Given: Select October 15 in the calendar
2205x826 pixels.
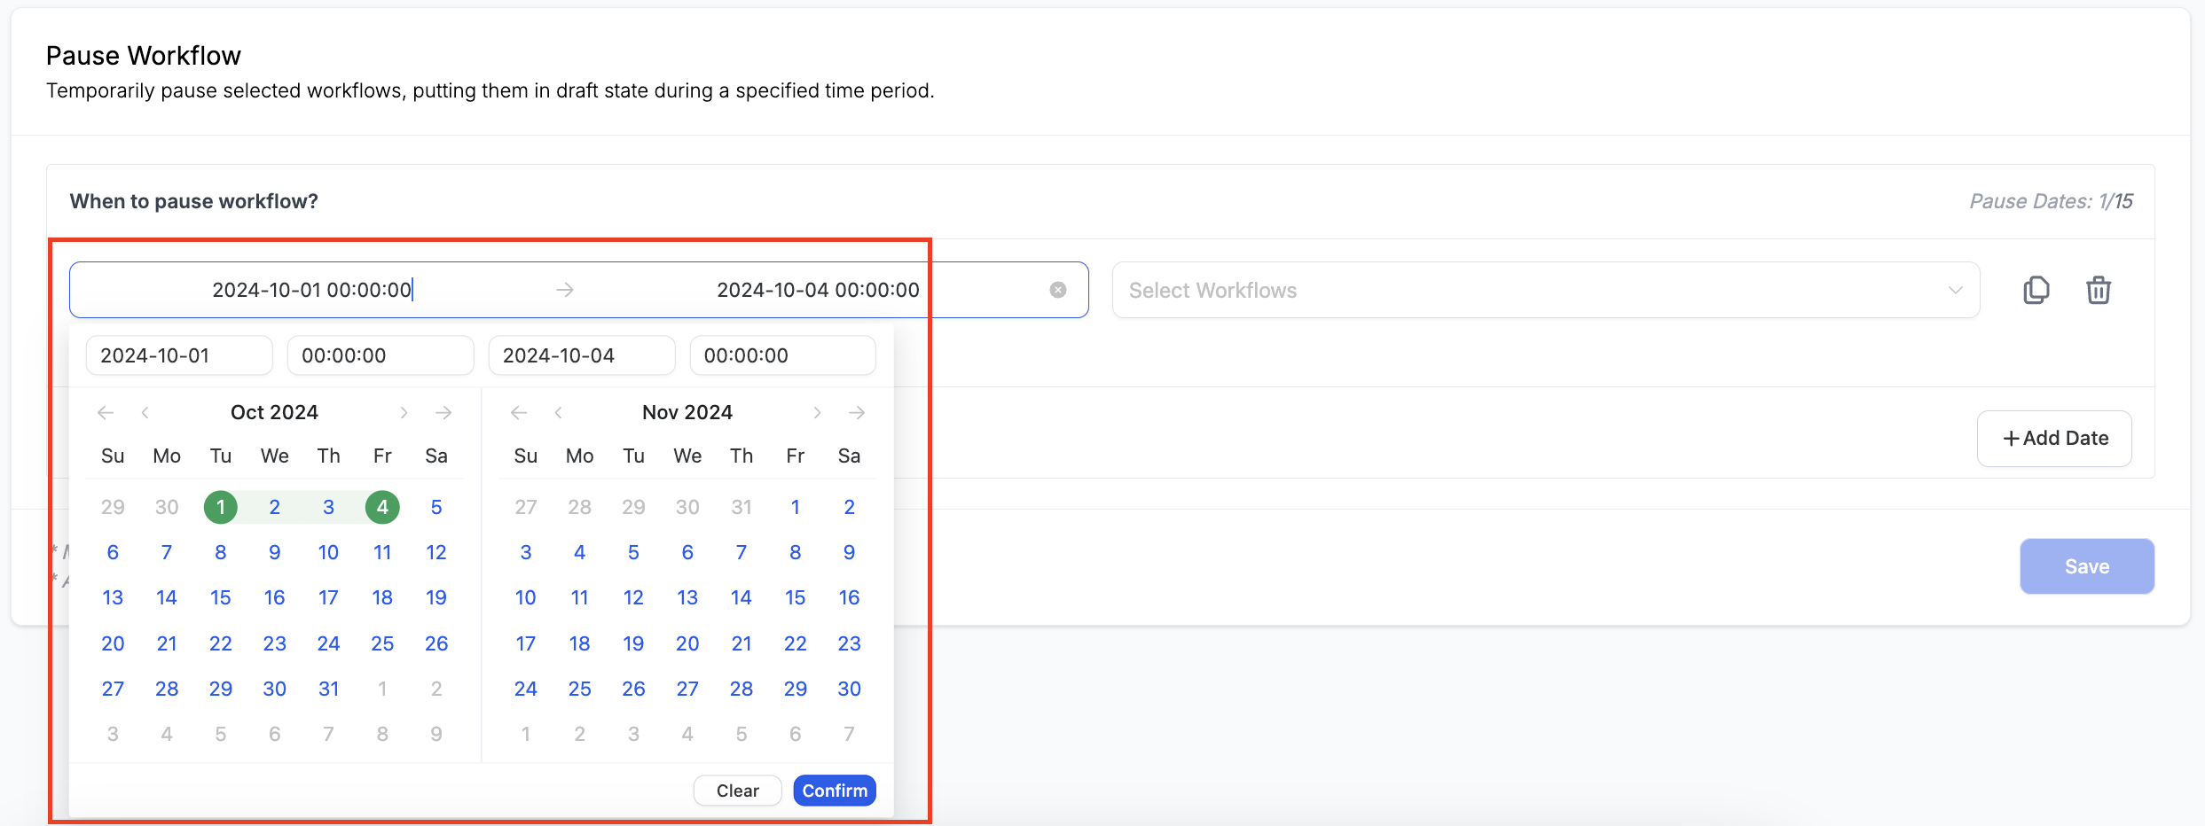Looking at the screenshot, I should click(221, 597).
